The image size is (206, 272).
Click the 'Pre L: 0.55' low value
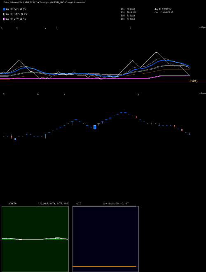128,16
